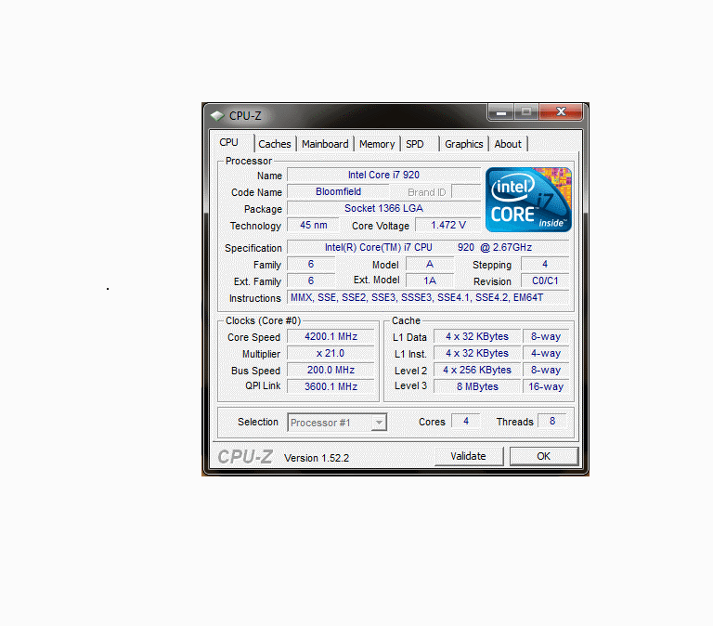Close the CPU-Z window
This screenshot has width=713, height=626.
561,112
